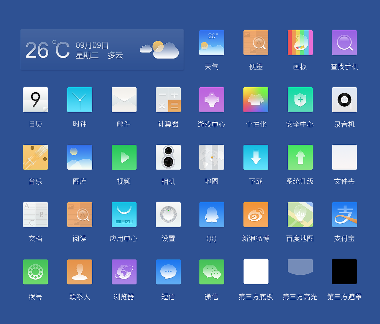The image size is (380, 324).
Task: Launch the 百度地图 Baidu Maps icon
Action: pos(300,215)
